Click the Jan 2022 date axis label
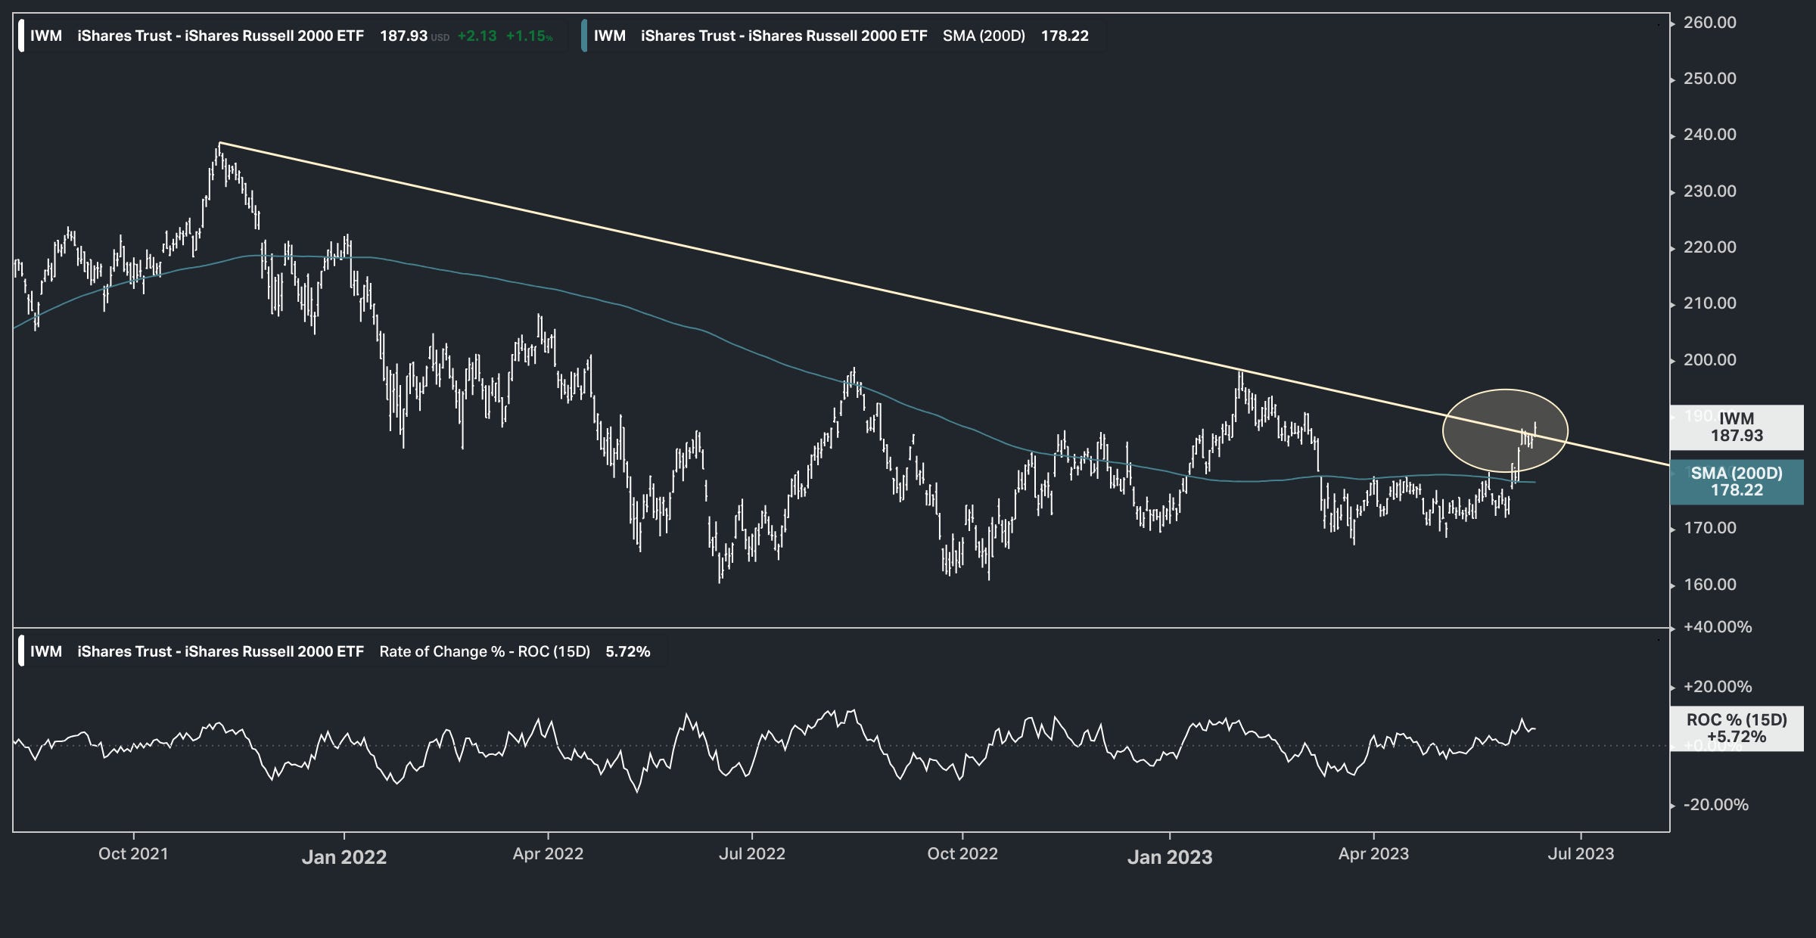1816x938 pixels. 344,857
